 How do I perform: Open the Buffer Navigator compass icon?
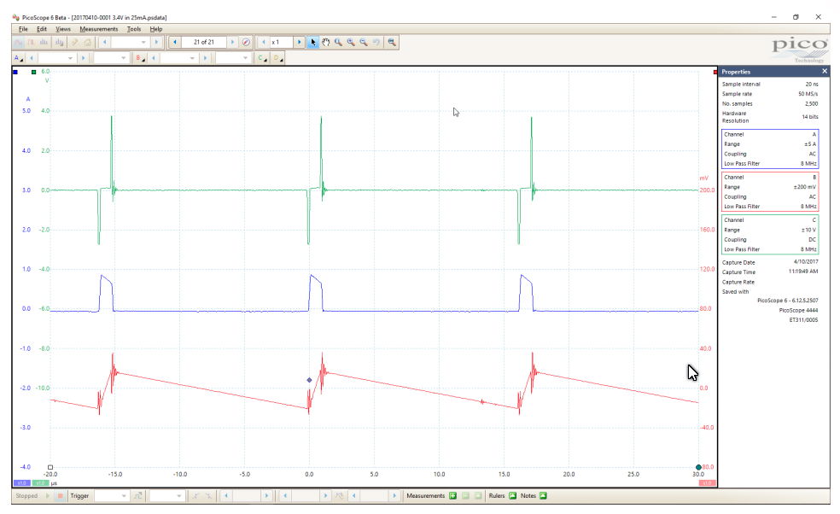click(x=246, y=43)
